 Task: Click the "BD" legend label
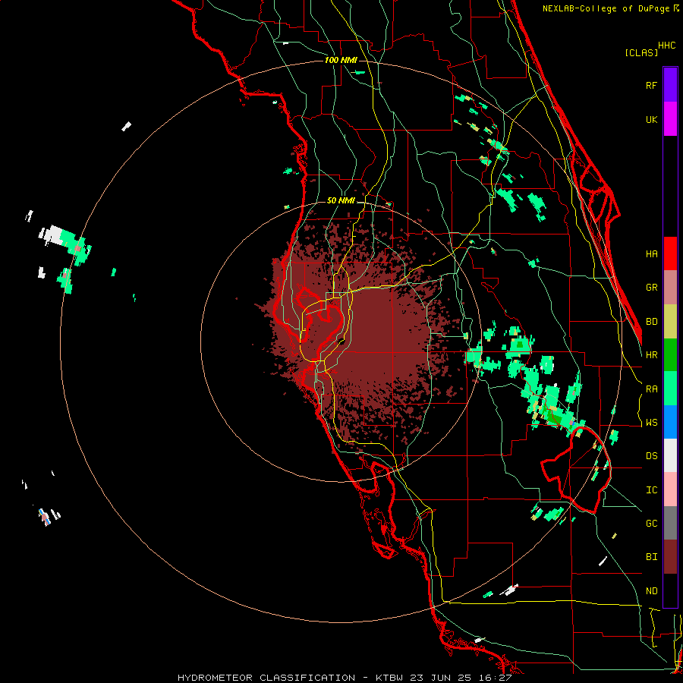click(651, 322)
